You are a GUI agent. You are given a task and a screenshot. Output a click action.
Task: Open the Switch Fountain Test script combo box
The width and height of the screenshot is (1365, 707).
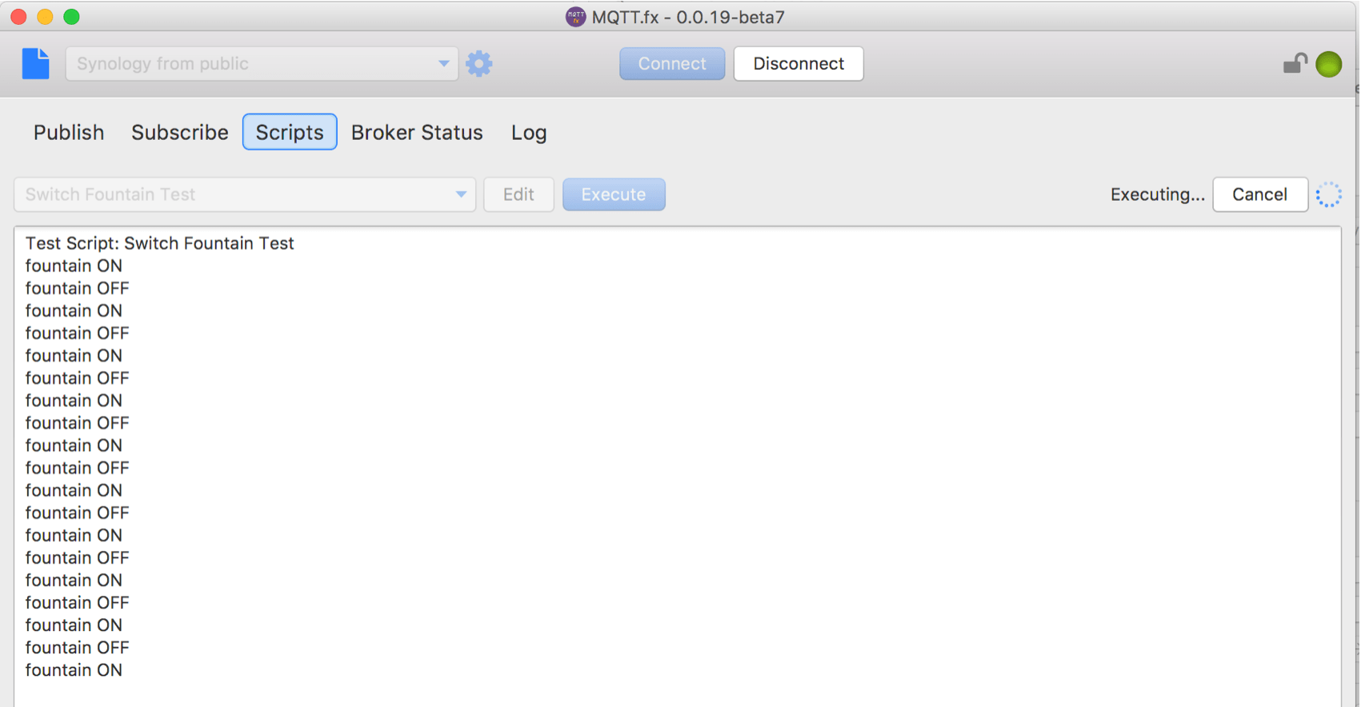(x=232, y=194)
